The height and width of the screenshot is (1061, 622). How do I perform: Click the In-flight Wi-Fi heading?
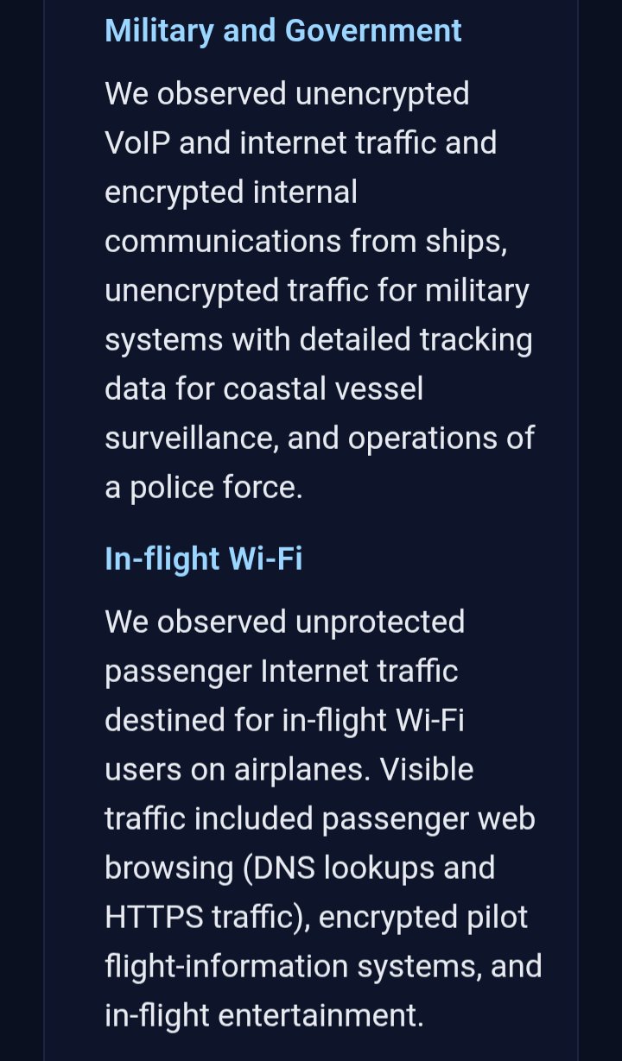pyautogui.click(x=204, y=559)
